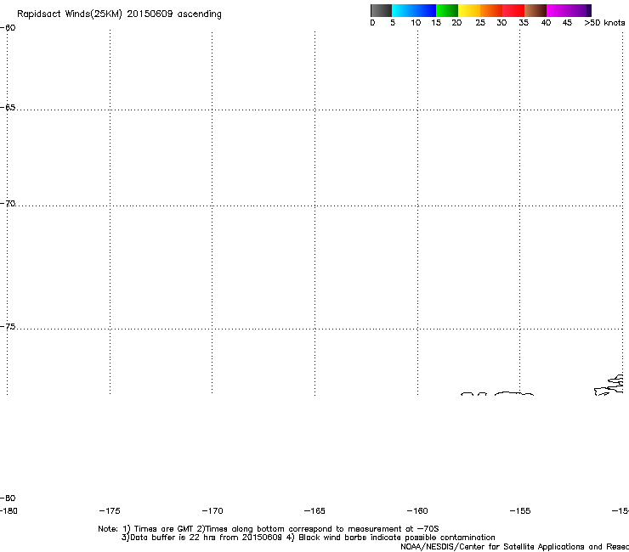Click the gray 0-5 knots legend swatch

coord(381,10)
